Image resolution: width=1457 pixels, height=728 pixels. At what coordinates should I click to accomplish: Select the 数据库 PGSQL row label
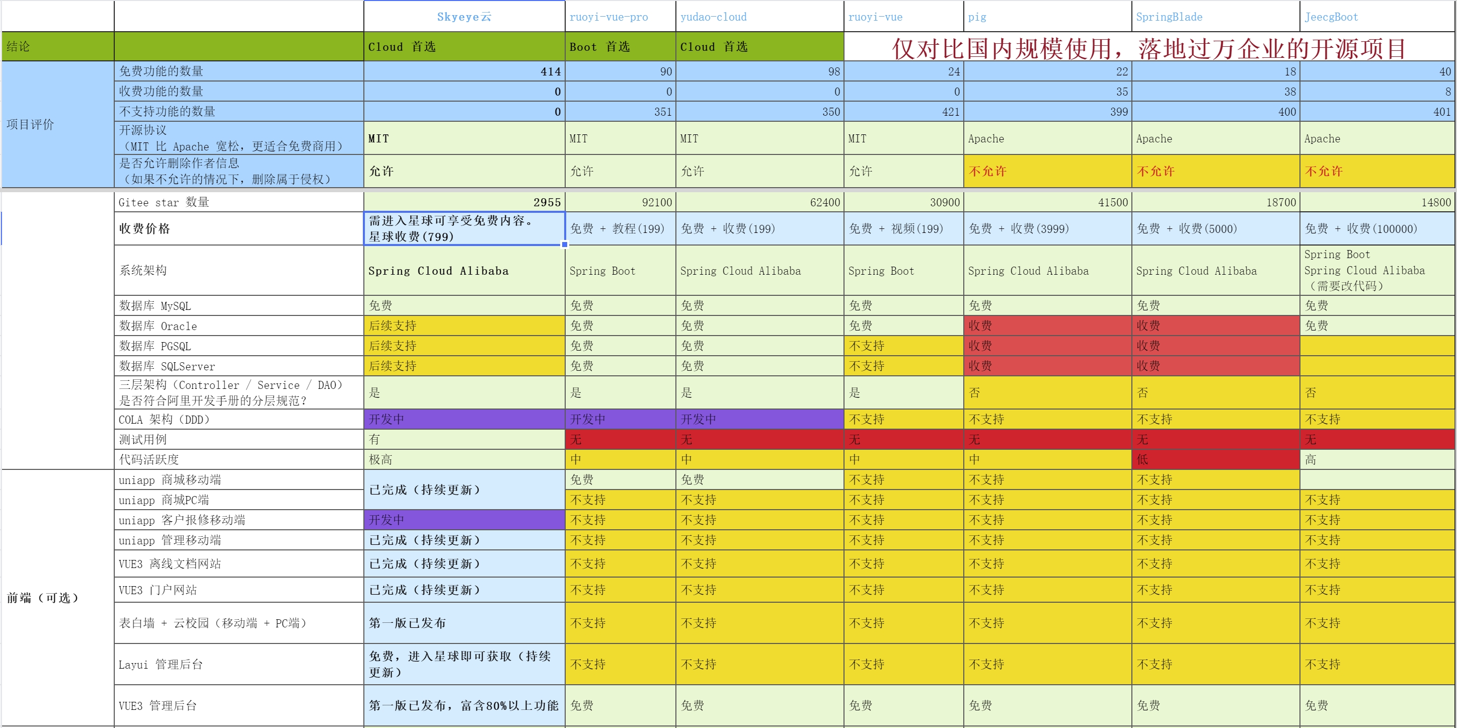[239, 346]
